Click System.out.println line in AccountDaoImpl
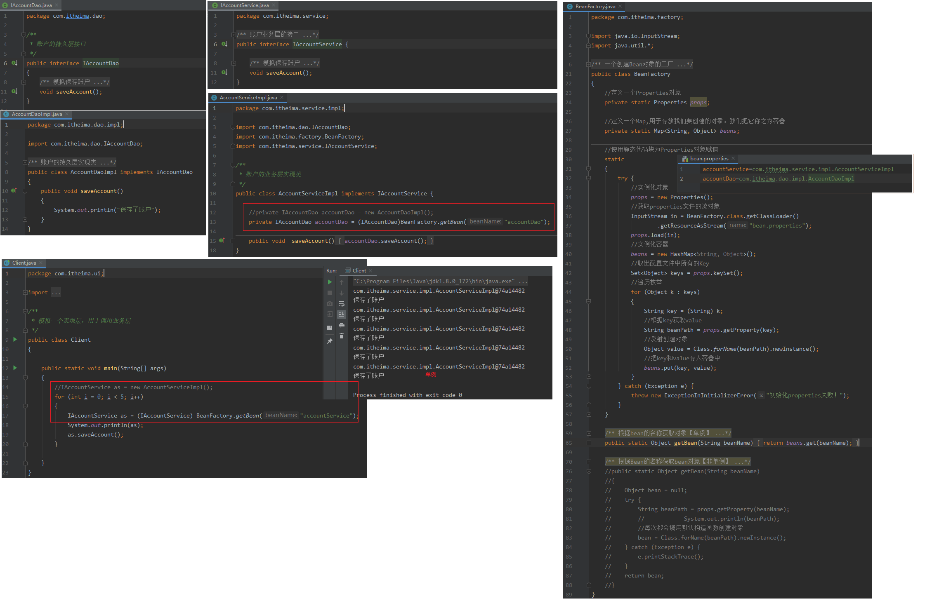Screen dimensions: 939x615 tap(107, 210)
